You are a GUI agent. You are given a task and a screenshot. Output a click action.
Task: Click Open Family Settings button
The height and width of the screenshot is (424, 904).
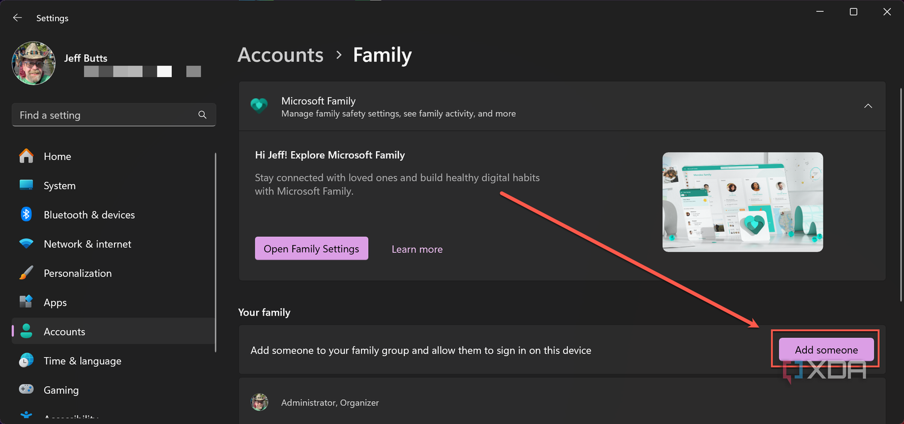coord(312,249)
